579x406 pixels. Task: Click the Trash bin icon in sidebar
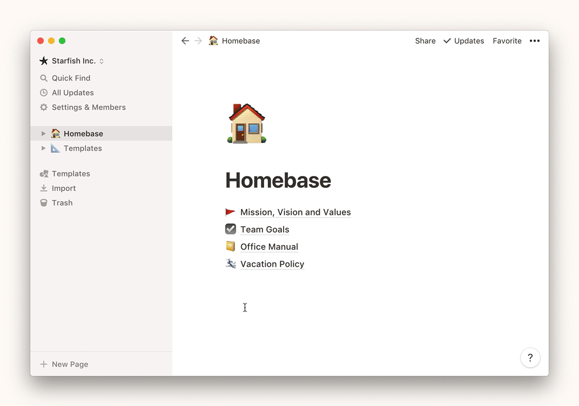[44, 203]
